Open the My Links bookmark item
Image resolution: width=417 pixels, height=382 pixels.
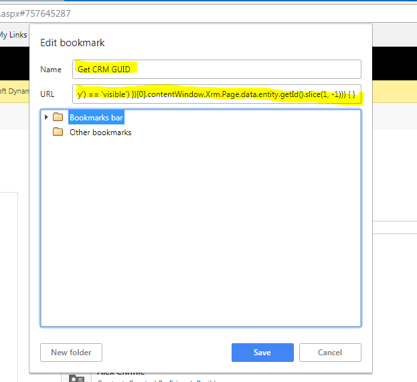click(13, 35)
